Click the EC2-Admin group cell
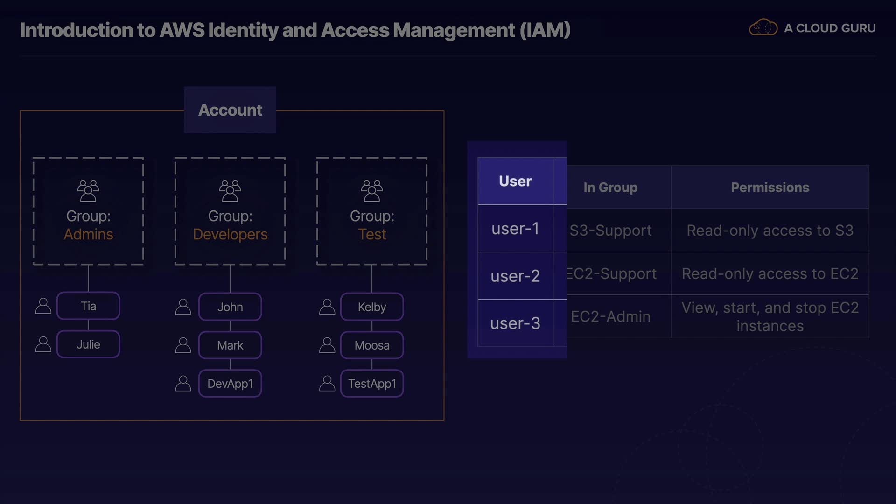This screenshot has width=896, height=504. (x=610, y=316)
